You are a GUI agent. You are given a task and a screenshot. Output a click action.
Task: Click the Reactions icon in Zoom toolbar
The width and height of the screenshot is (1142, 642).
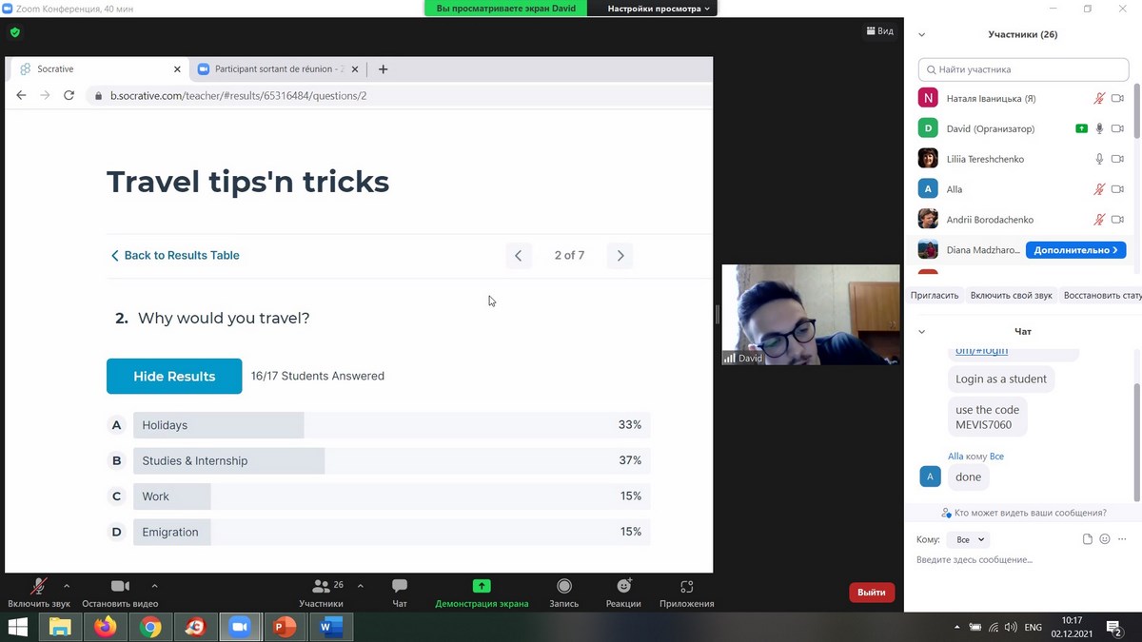623,587
